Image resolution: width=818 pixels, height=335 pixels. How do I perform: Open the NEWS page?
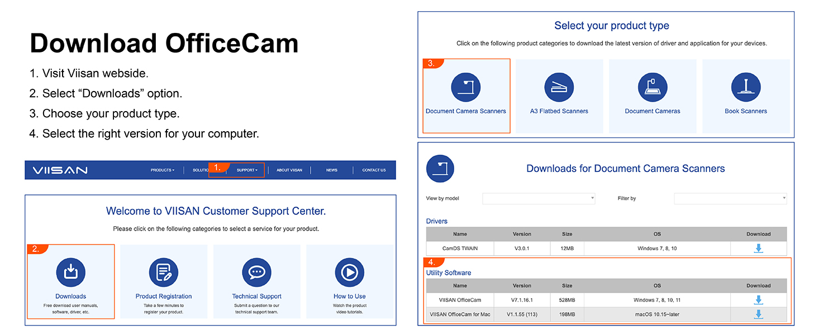pyautogui.click(x=332, y=170)
